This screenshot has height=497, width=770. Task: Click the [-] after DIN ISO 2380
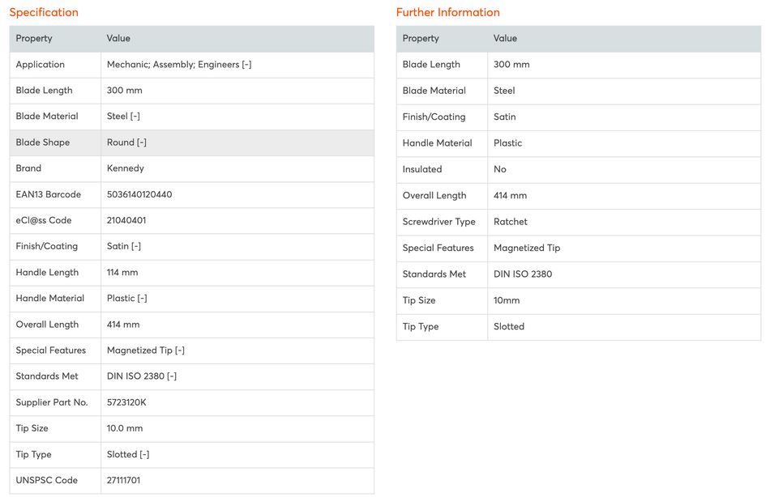(x=172, y=376)
